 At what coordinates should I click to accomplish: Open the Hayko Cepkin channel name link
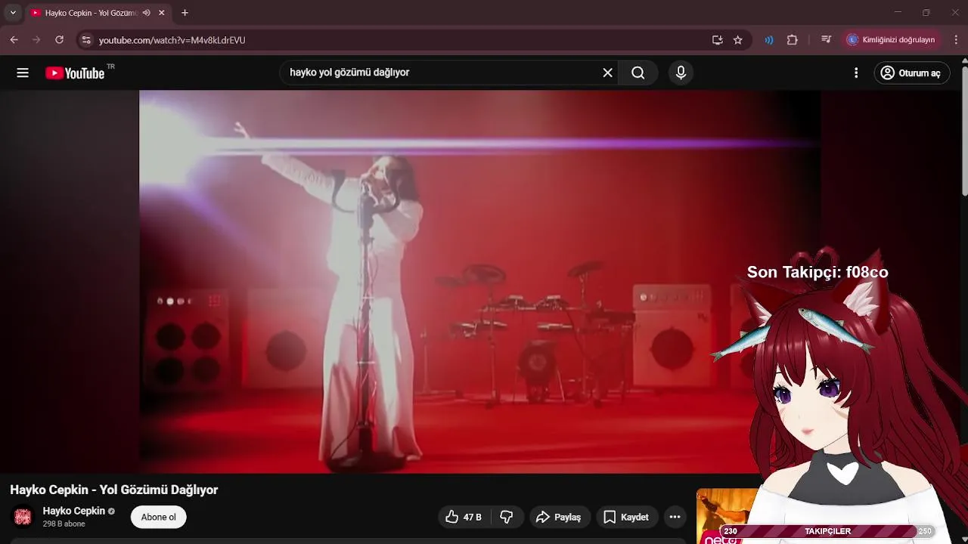pos(73,511)
